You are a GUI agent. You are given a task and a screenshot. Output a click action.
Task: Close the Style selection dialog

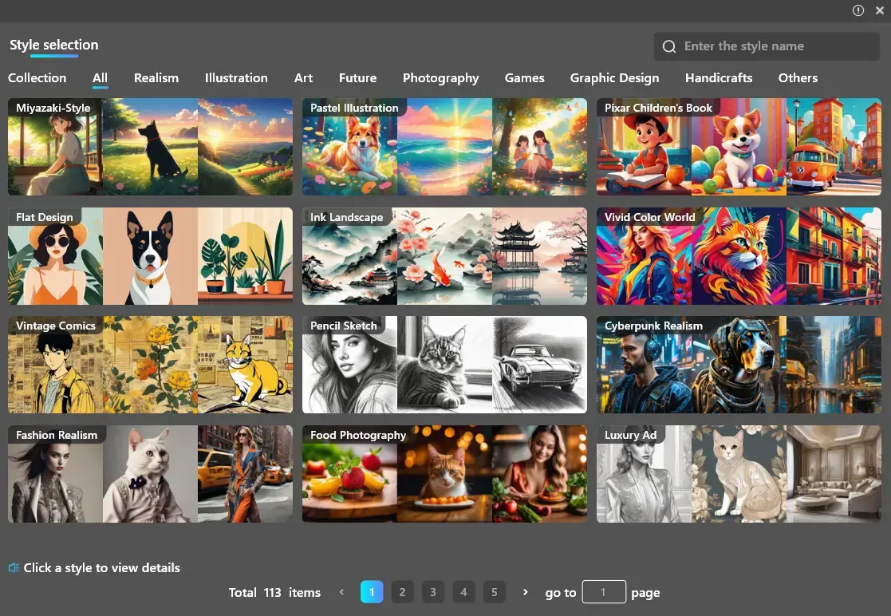pos(880,10)
